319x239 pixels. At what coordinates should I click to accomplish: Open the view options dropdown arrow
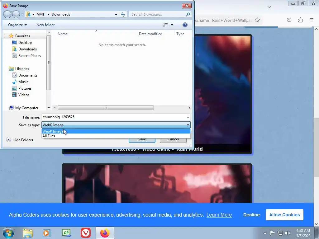click(172, 25)
